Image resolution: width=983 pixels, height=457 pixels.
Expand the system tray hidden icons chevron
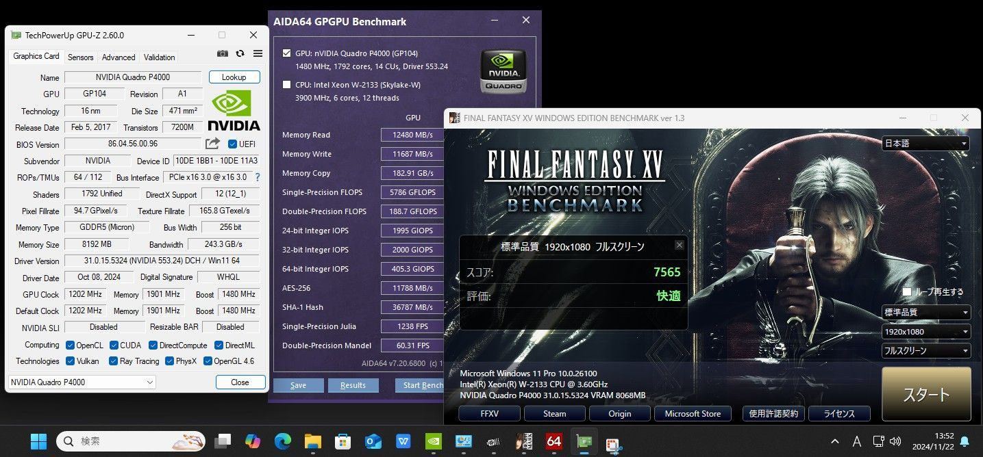tap(835, 441)
